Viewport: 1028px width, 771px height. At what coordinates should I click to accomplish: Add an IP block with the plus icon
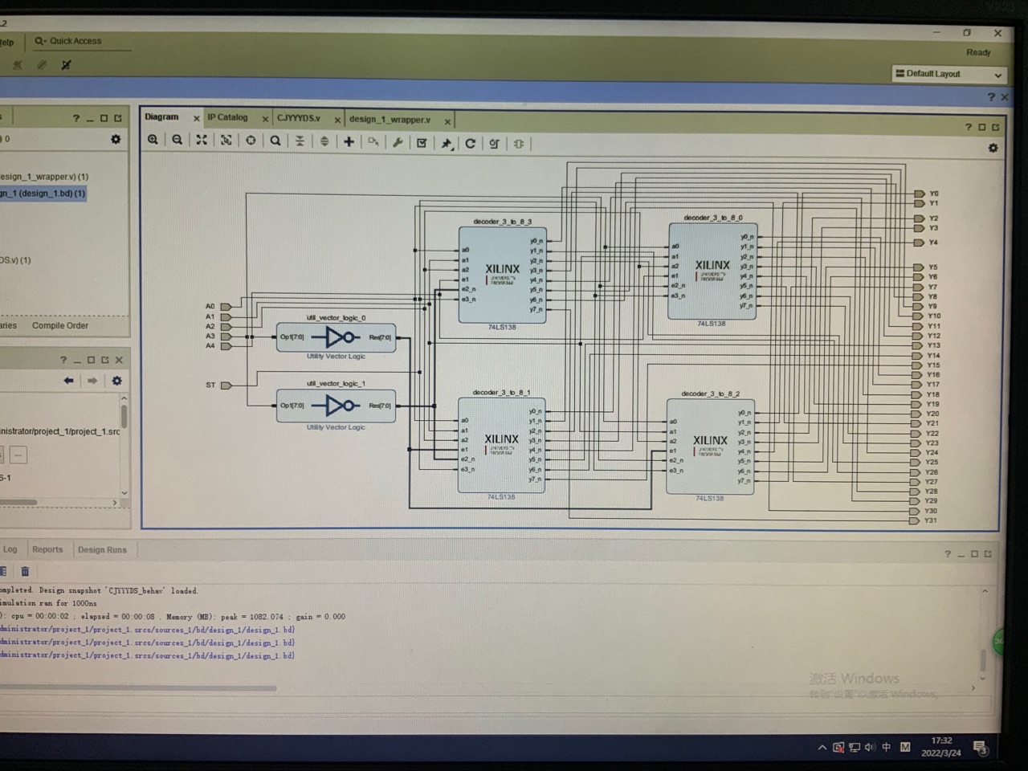point(349,141)
